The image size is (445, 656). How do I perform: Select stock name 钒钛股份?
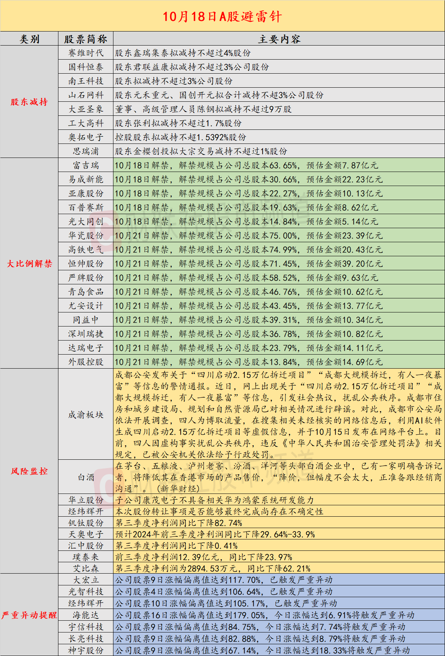(x=86, y=523)
